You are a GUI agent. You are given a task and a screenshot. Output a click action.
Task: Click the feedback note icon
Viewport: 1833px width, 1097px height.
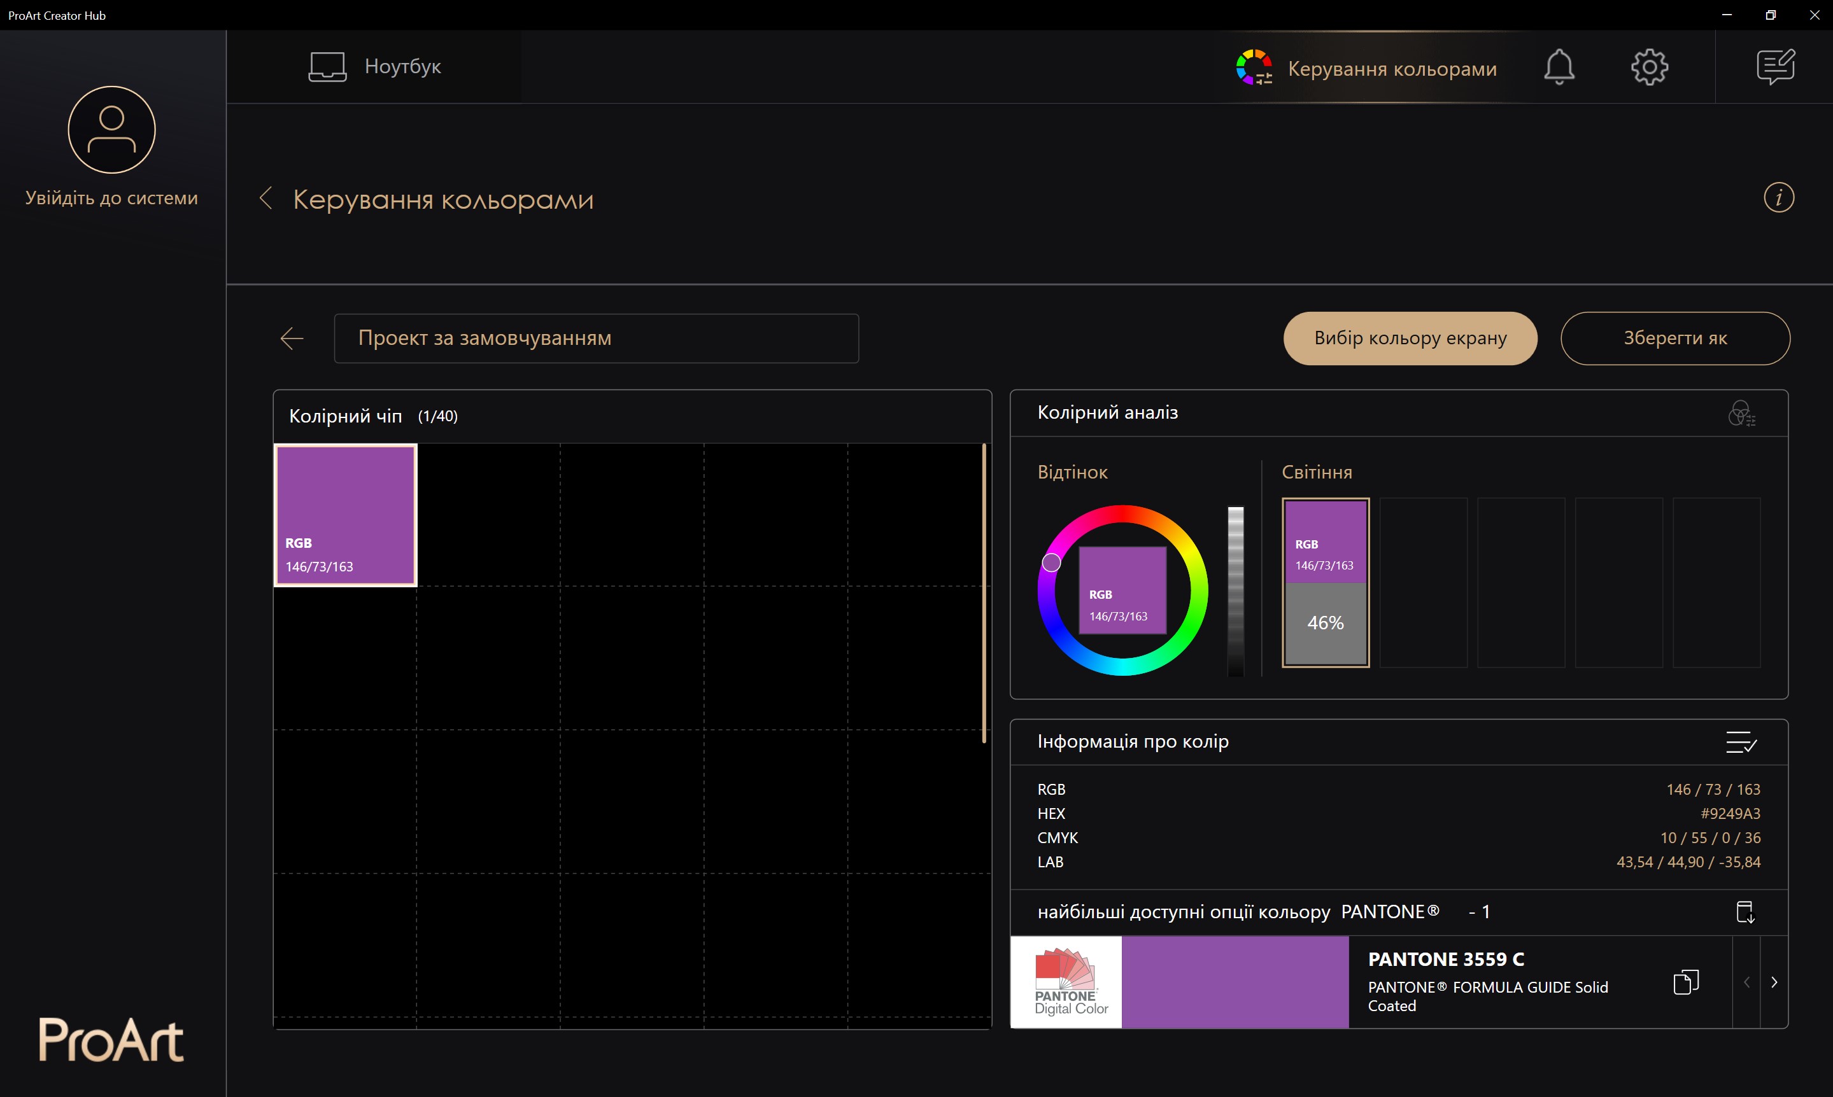[1774, 67]
